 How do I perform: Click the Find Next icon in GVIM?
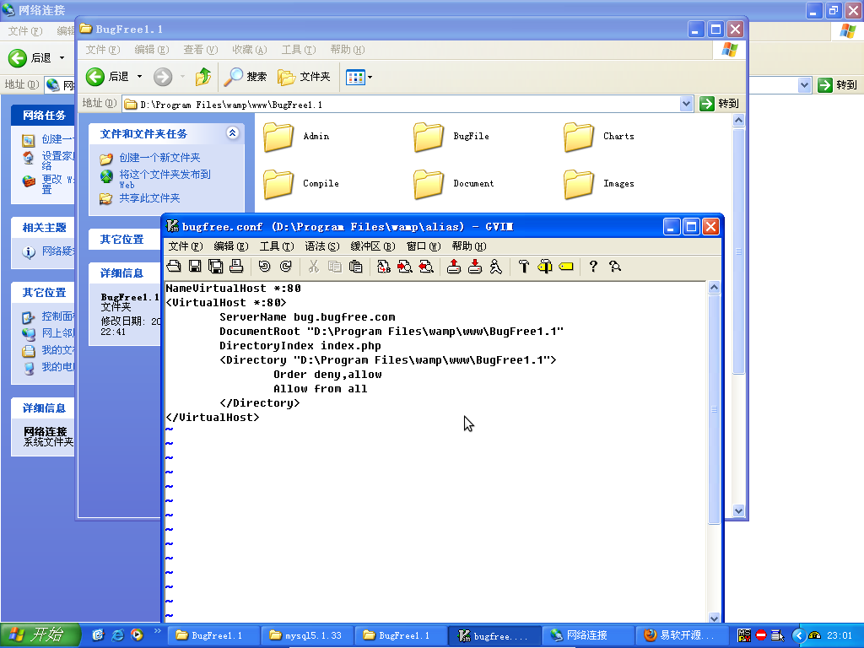pos(405,267)
